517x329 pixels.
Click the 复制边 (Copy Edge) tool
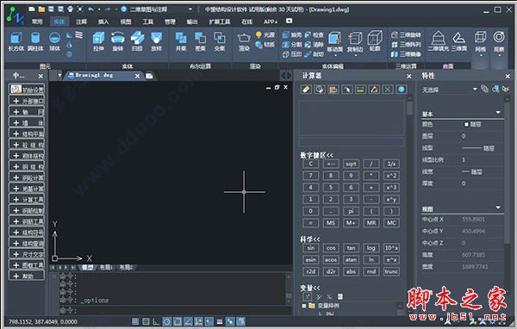click(x=355, y=42)
